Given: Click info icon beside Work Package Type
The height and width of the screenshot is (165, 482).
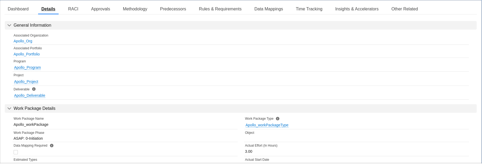Looking at the screenshot, I should tap(278, 119).
